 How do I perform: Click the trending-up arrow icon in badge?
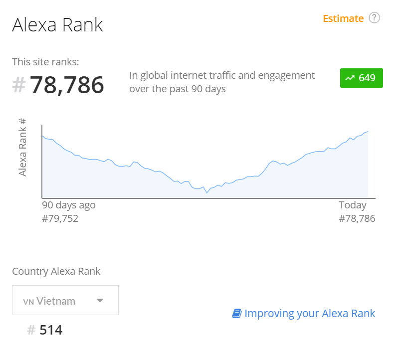pos(350,78)
